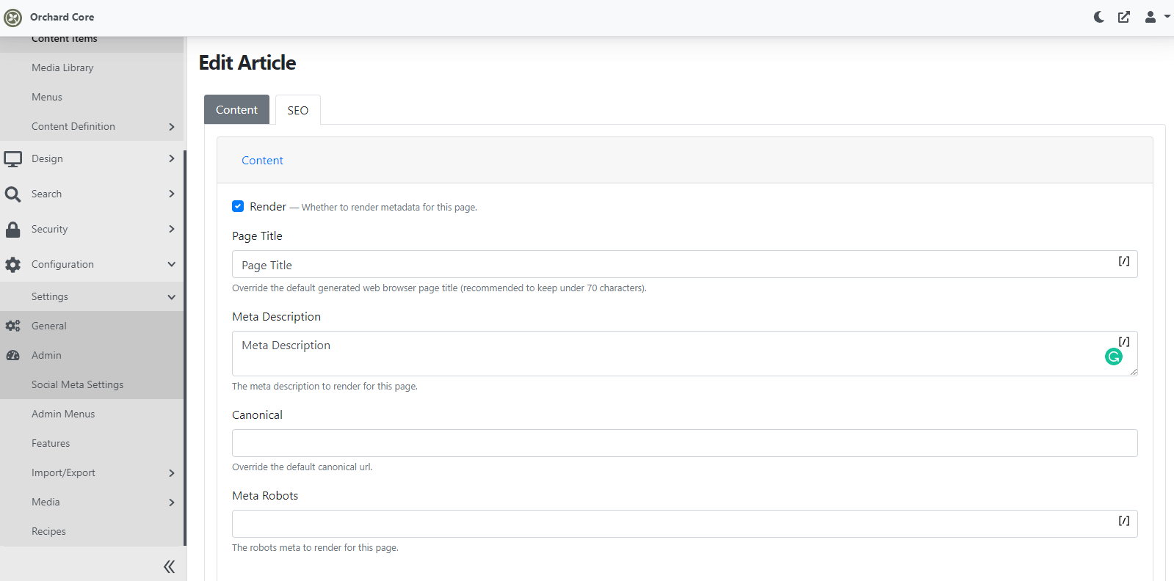
Task: Click the Design sidebar label
Action: coord(47,158)
